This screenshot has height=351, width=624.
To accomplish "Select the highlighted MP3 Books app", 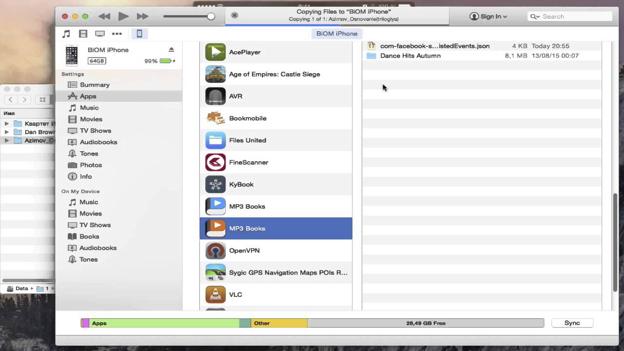I will 276,228.
